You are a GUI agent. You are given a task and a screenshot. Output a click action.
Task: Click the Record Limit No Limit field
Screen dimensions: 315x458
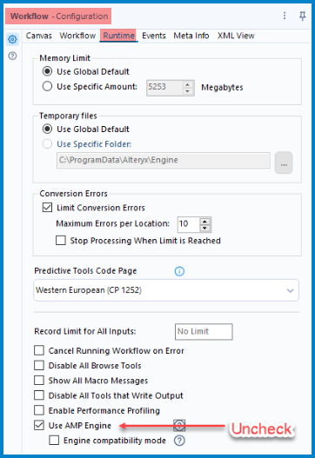coord(204,331)
